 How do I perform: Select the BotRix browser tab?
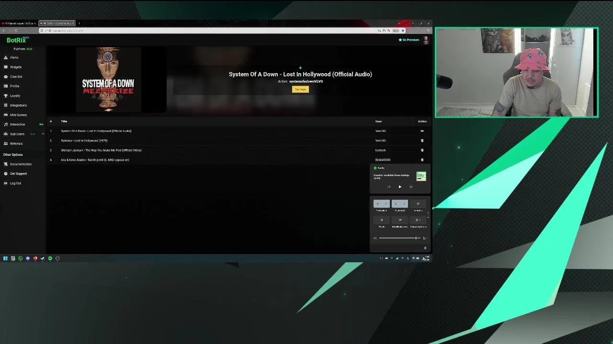point(57,23)
